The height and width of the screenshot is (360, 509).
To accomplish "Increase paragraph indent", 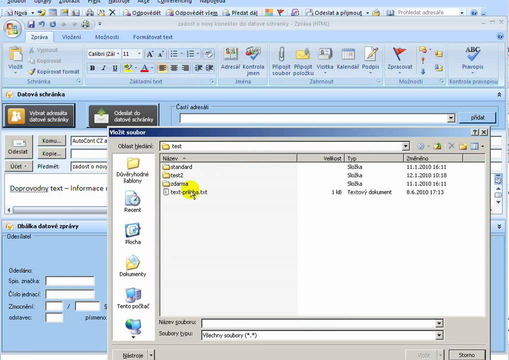I will pos(209,68).
